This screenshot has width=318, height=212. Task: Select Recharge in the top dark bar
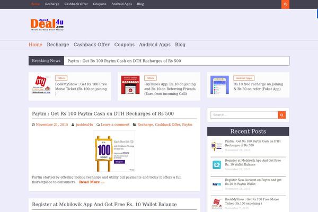[x=52, y=4]
